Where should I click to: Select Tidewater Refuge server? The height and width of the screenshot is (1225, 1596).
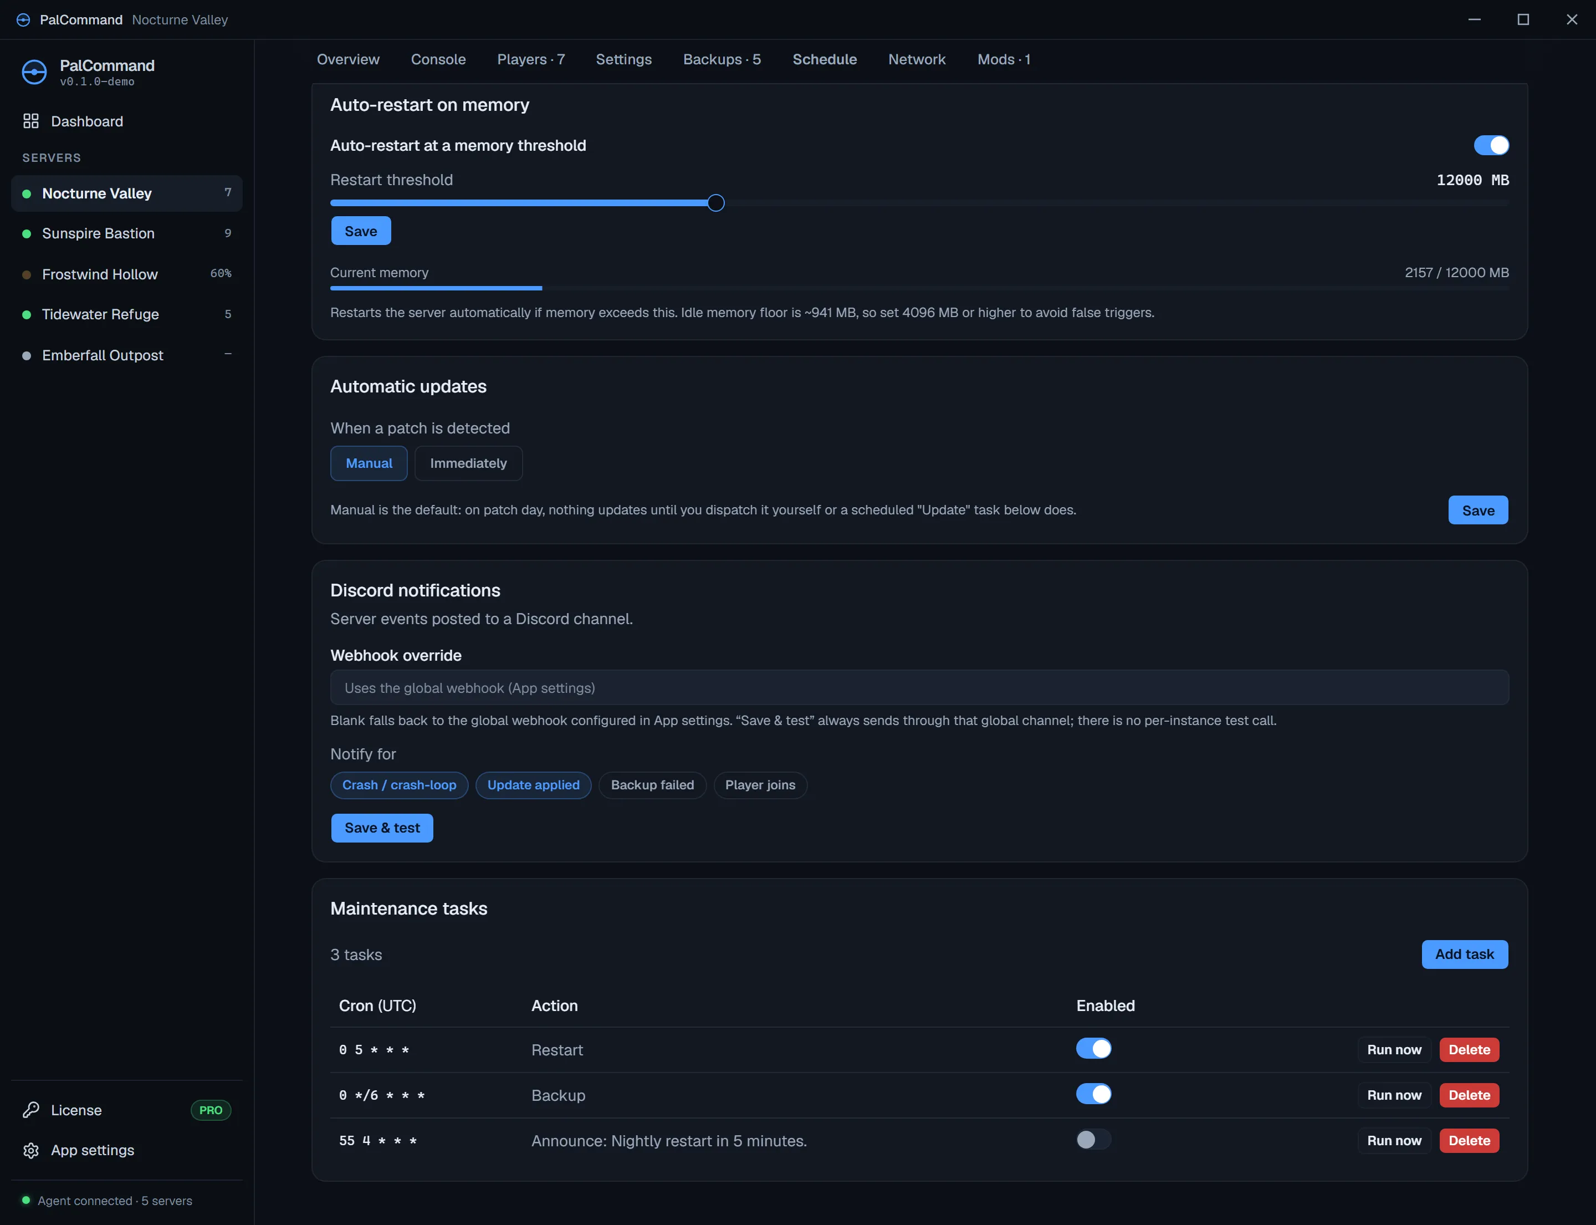pos(127,314)
